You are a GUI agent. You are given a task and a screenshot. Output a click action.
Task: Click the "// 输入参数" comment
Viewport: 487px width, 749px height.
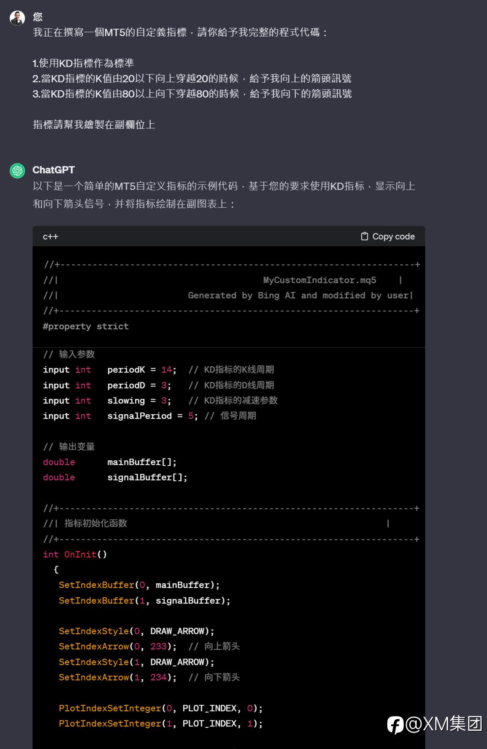click(x=69, y=354)
